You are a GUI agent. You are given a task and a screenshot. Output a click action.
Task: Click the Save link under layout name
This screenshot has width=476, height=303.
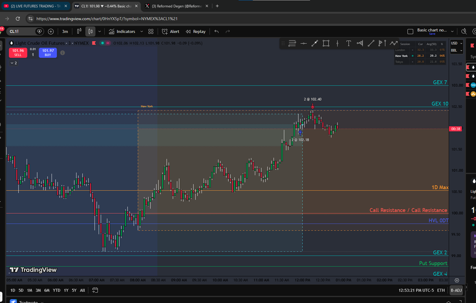(x=432, y=34)
